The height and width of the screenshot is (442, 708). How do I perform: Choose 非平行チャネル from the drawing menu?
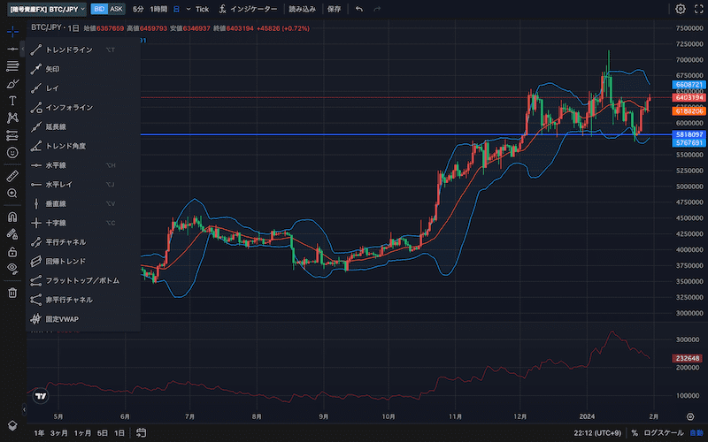pos(83,300)
